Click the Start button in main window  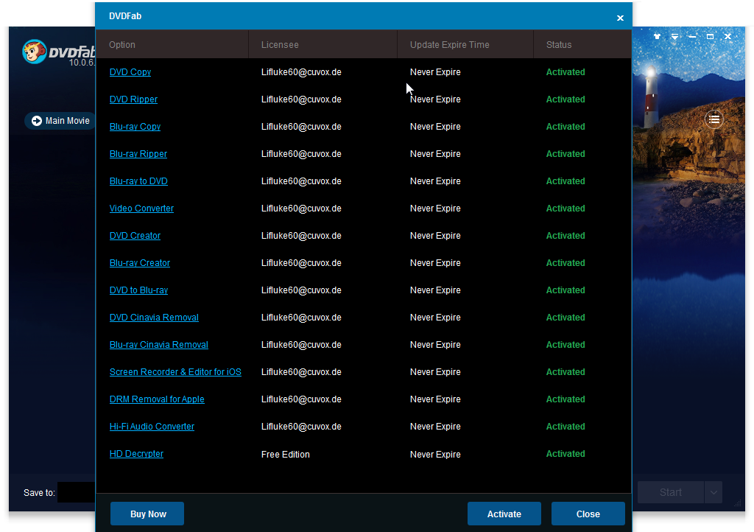coord(671,492)
